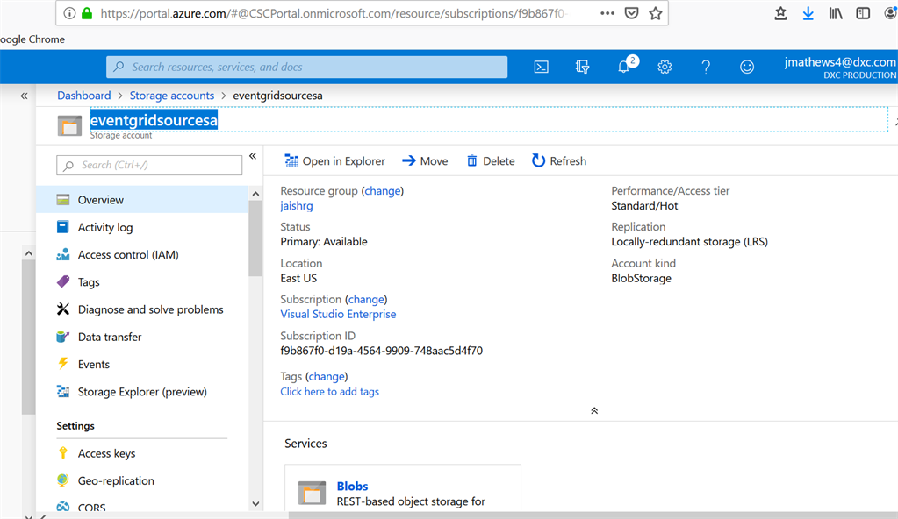898x519 pixels.
Task: Open storage account in Explorer
Action: point(335,160)
